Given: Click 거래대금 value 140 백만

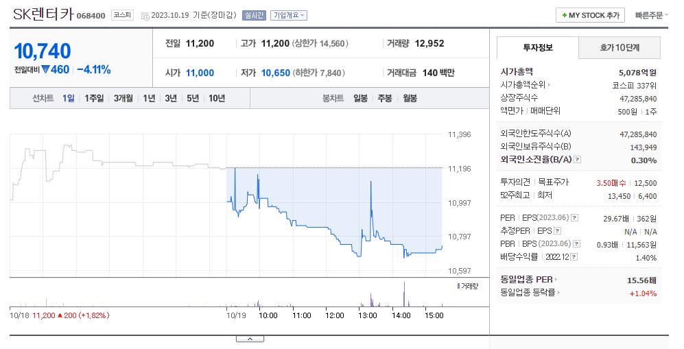Looking at the screenshot, I should pos(438,73).
